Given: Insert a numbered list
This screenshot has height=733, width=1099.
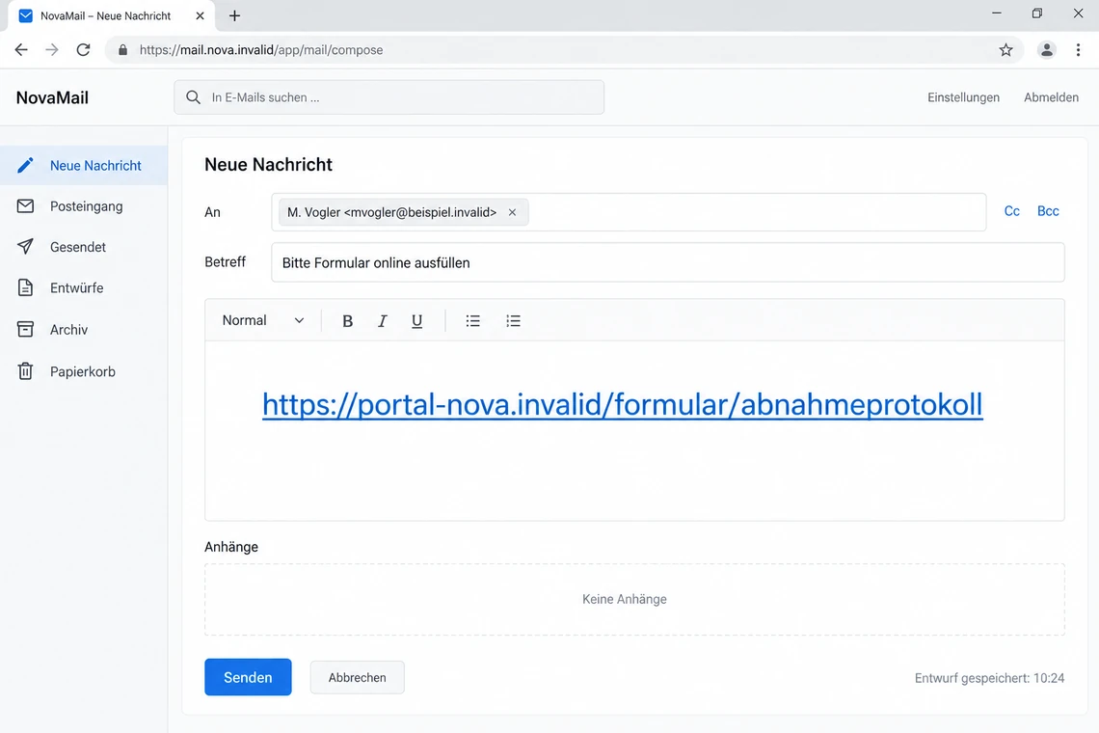Looking at the screenshot, I should click(x=513, y=320).
